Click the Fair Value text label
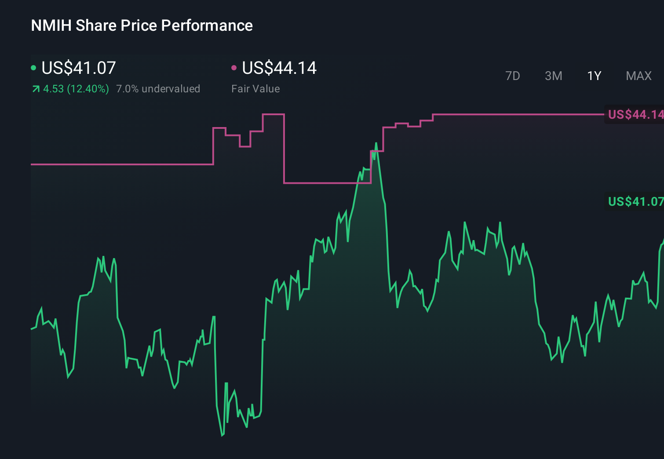Viewport: 664px width, 459px height. pyautogui.click(x=255, y=88)
